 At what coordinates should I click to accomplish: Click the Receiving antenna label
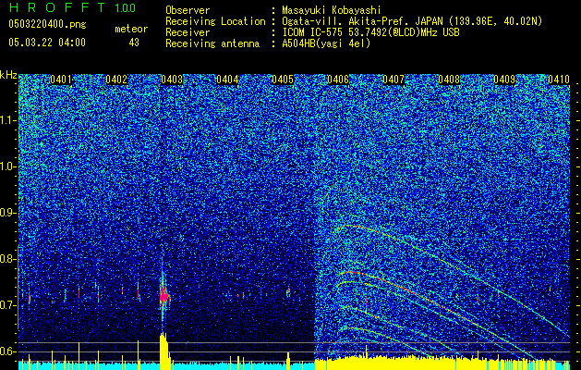tap(212, 43)
